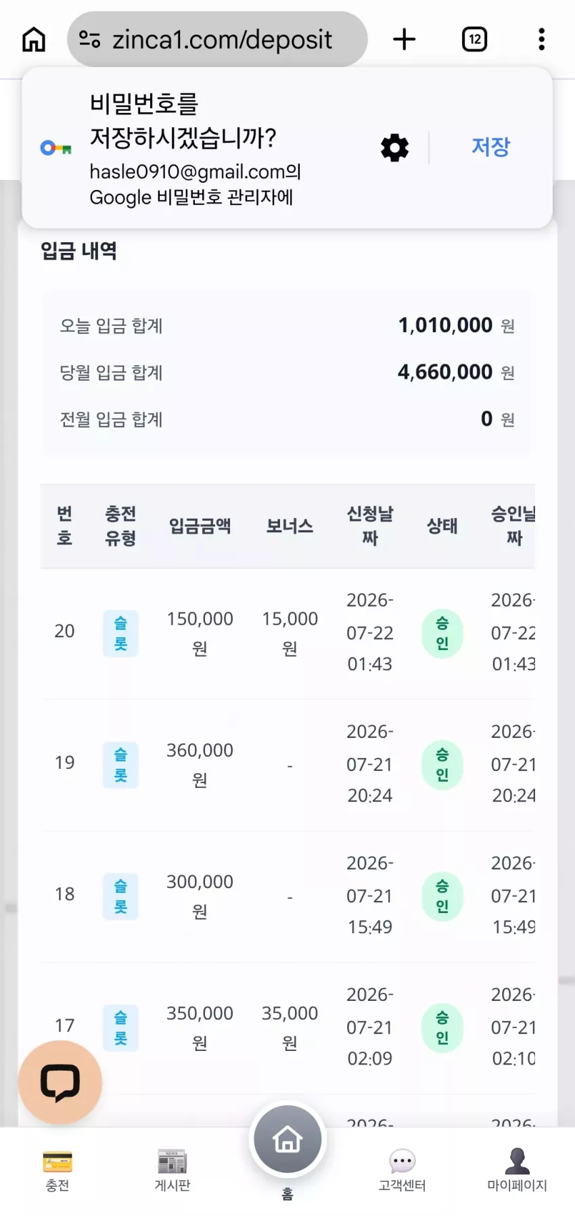Tap the 승인 status badge for row 20
Viewport: 575px width, 1216px height.
pos(442,634)
